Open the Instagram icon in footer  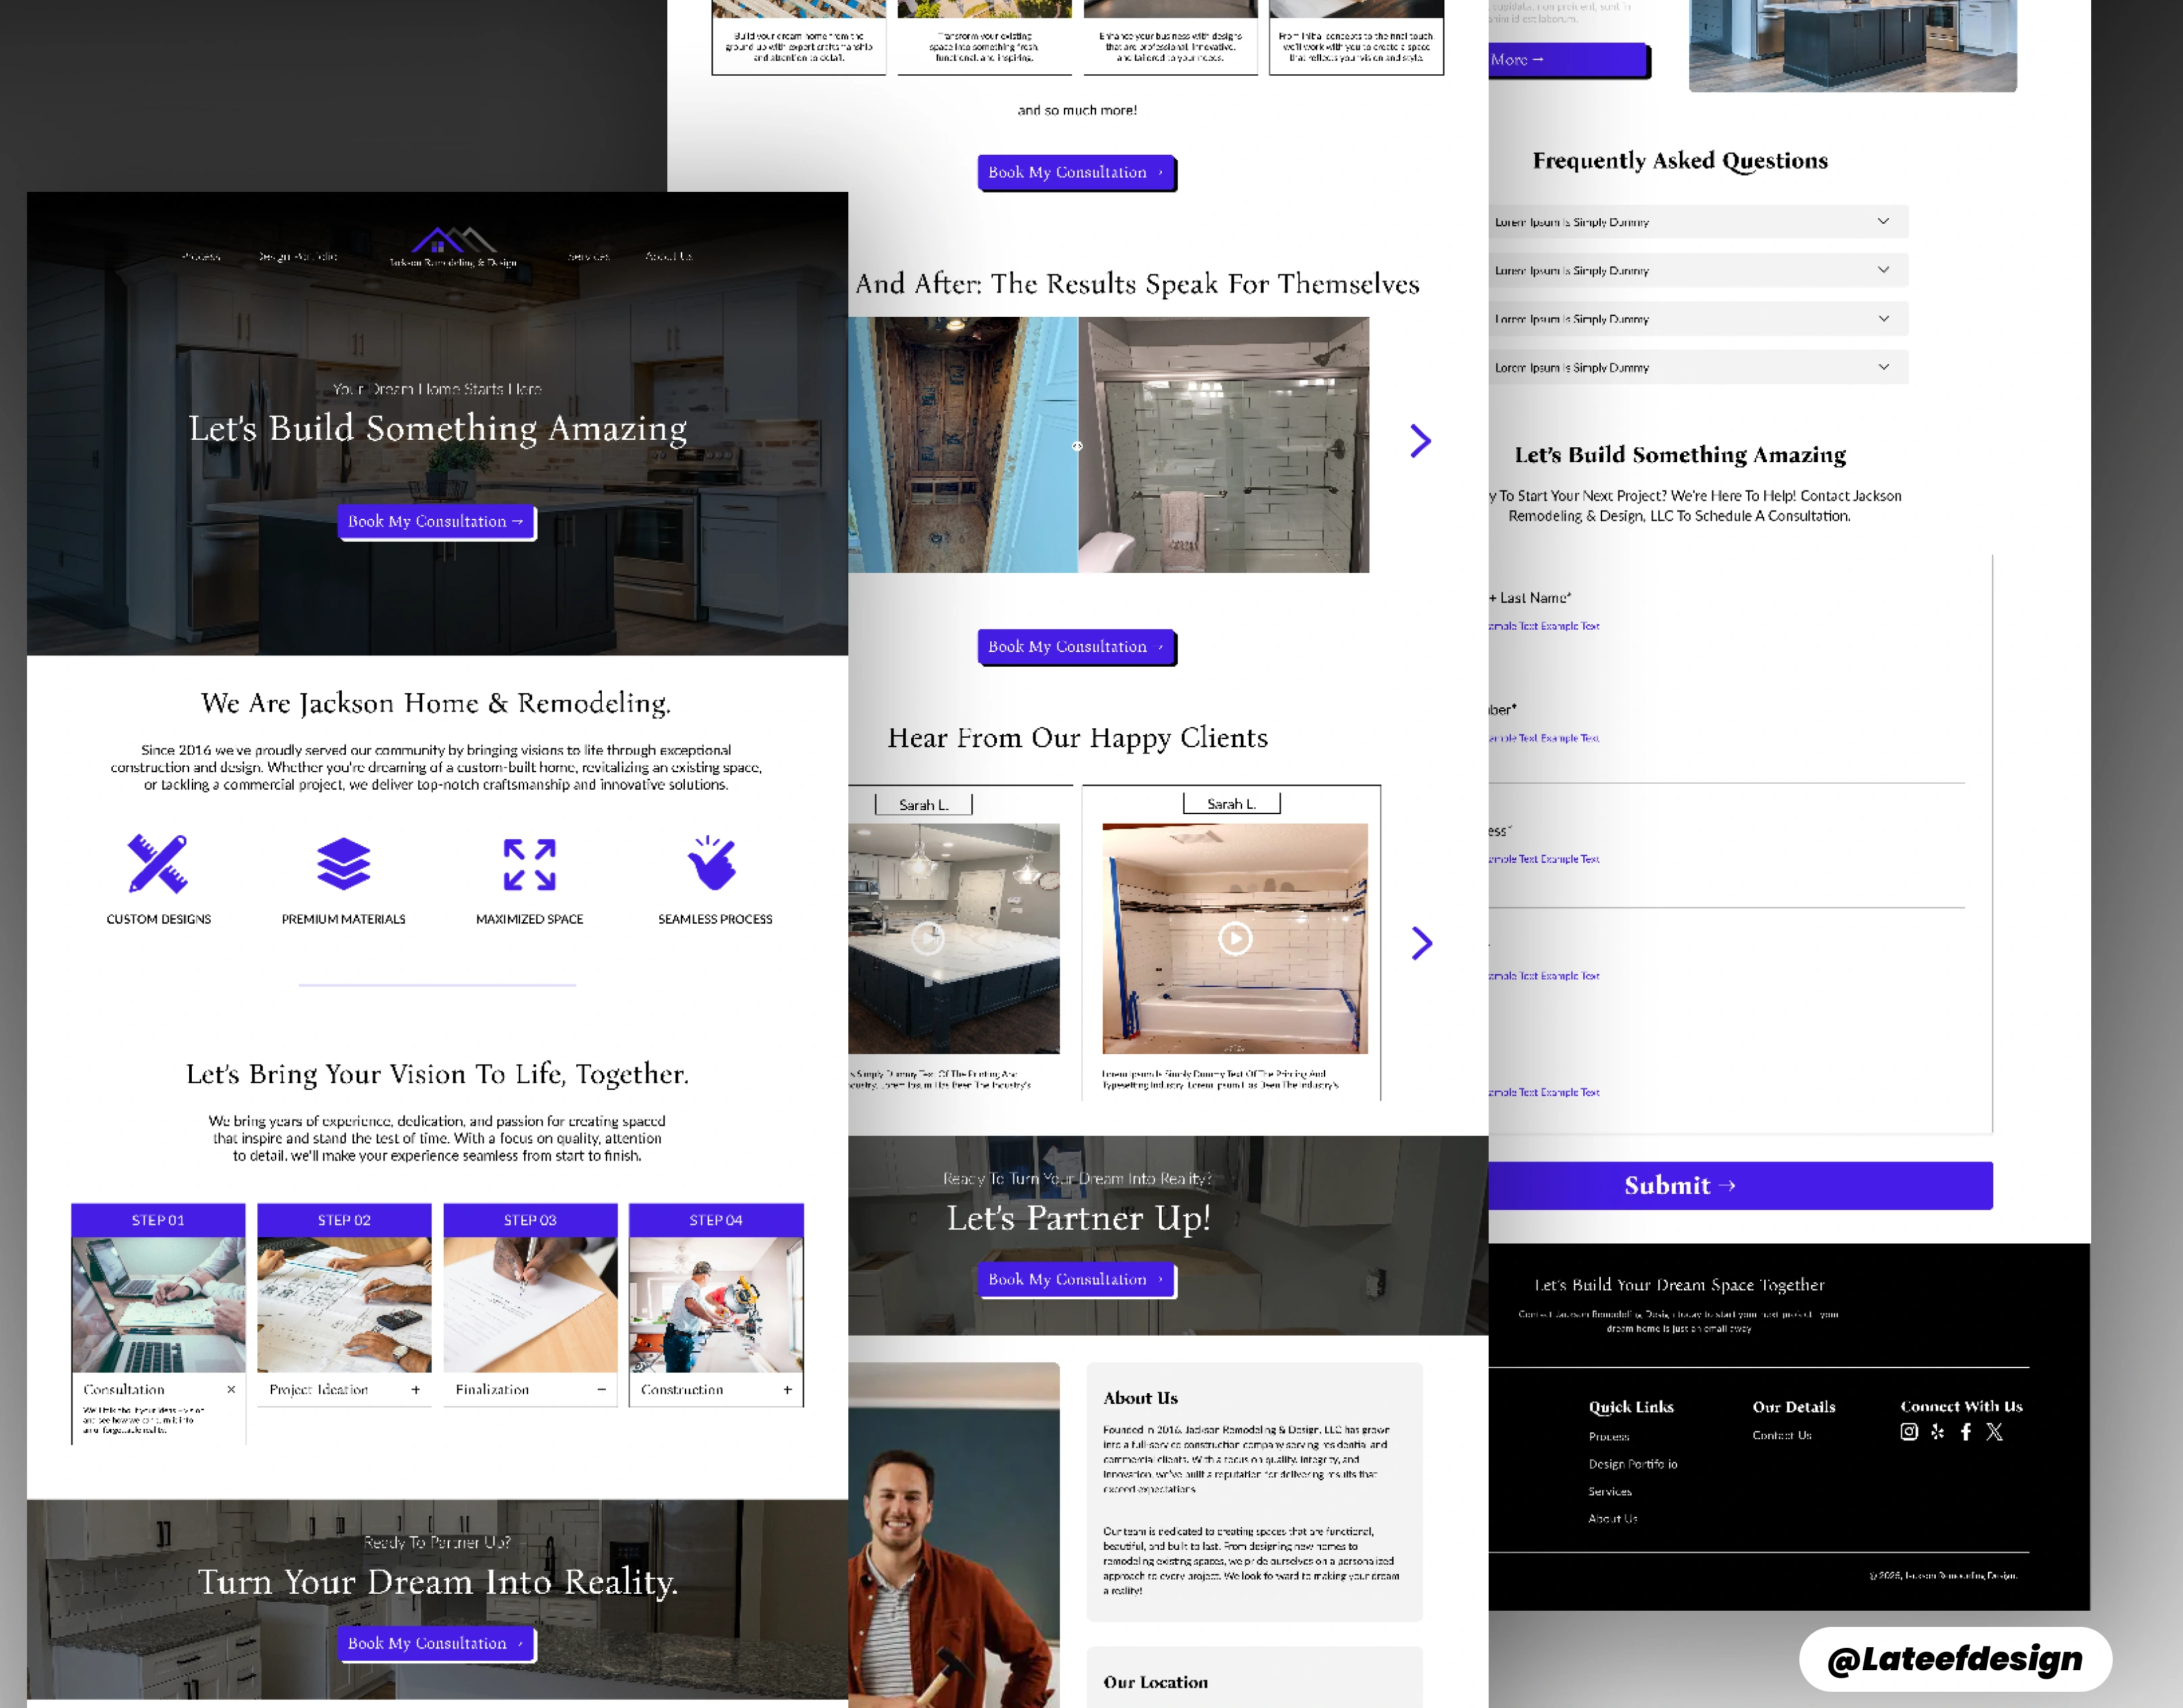1909,1432
